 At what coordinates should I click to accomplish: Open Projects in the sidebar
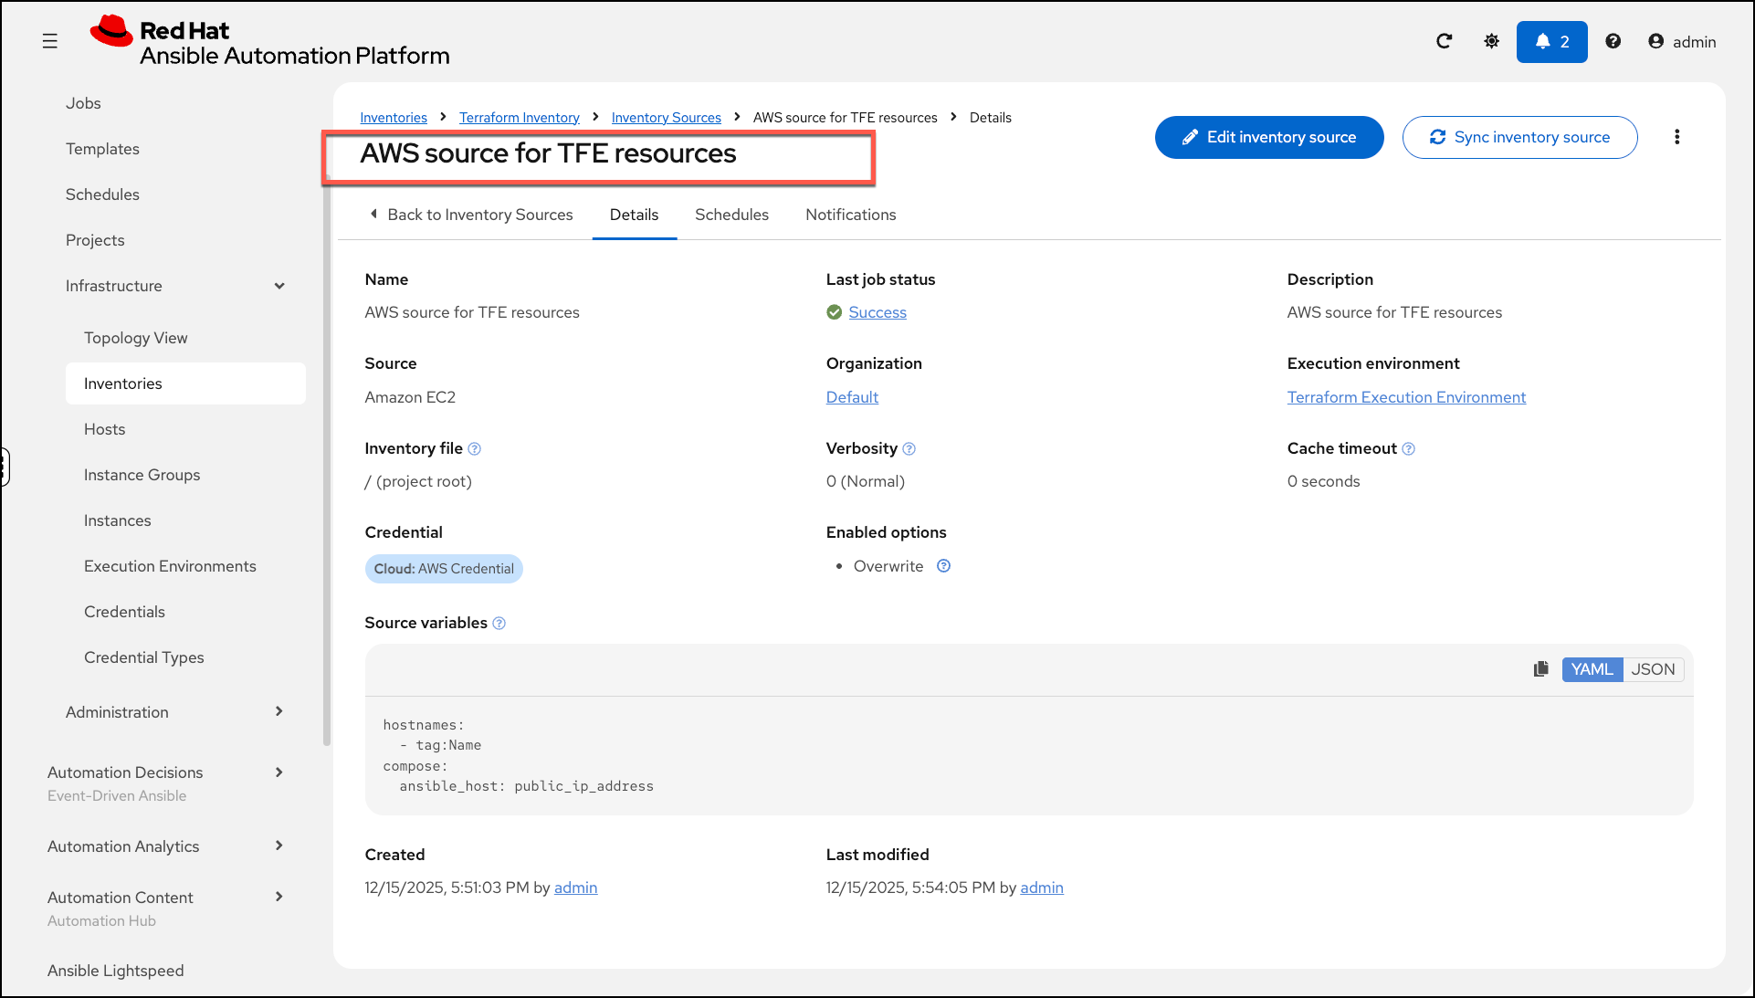[95, 240]
